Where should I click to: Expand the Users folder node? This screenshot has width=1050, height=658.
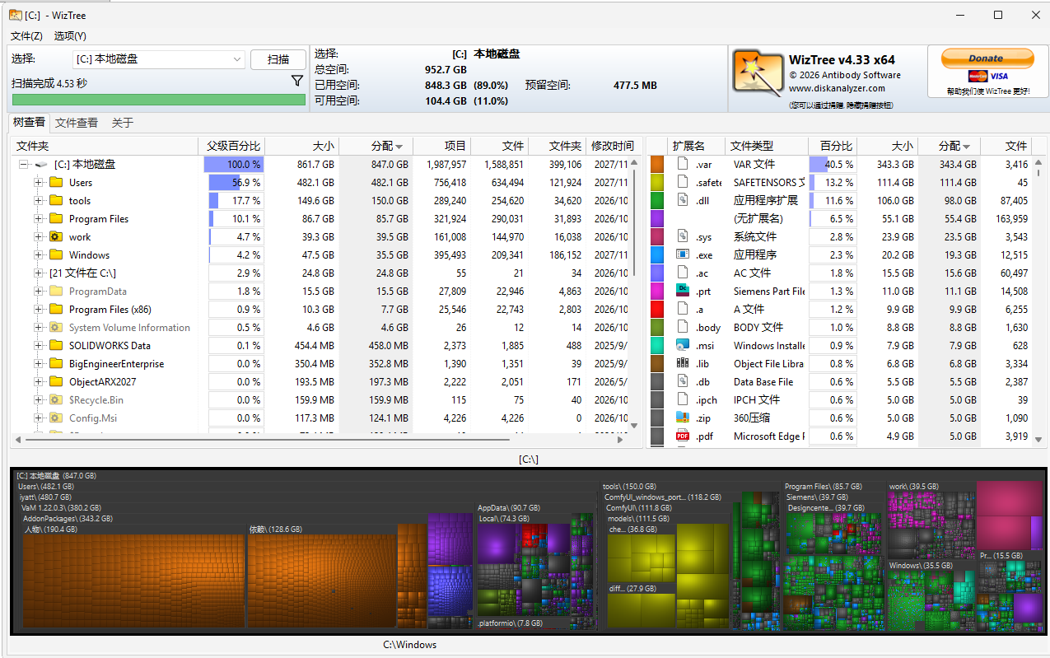(x=39, y=182)
